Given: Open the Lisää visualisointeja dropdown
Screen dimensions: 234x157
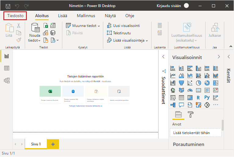Looking at the screenshot, I should [147, 40].
